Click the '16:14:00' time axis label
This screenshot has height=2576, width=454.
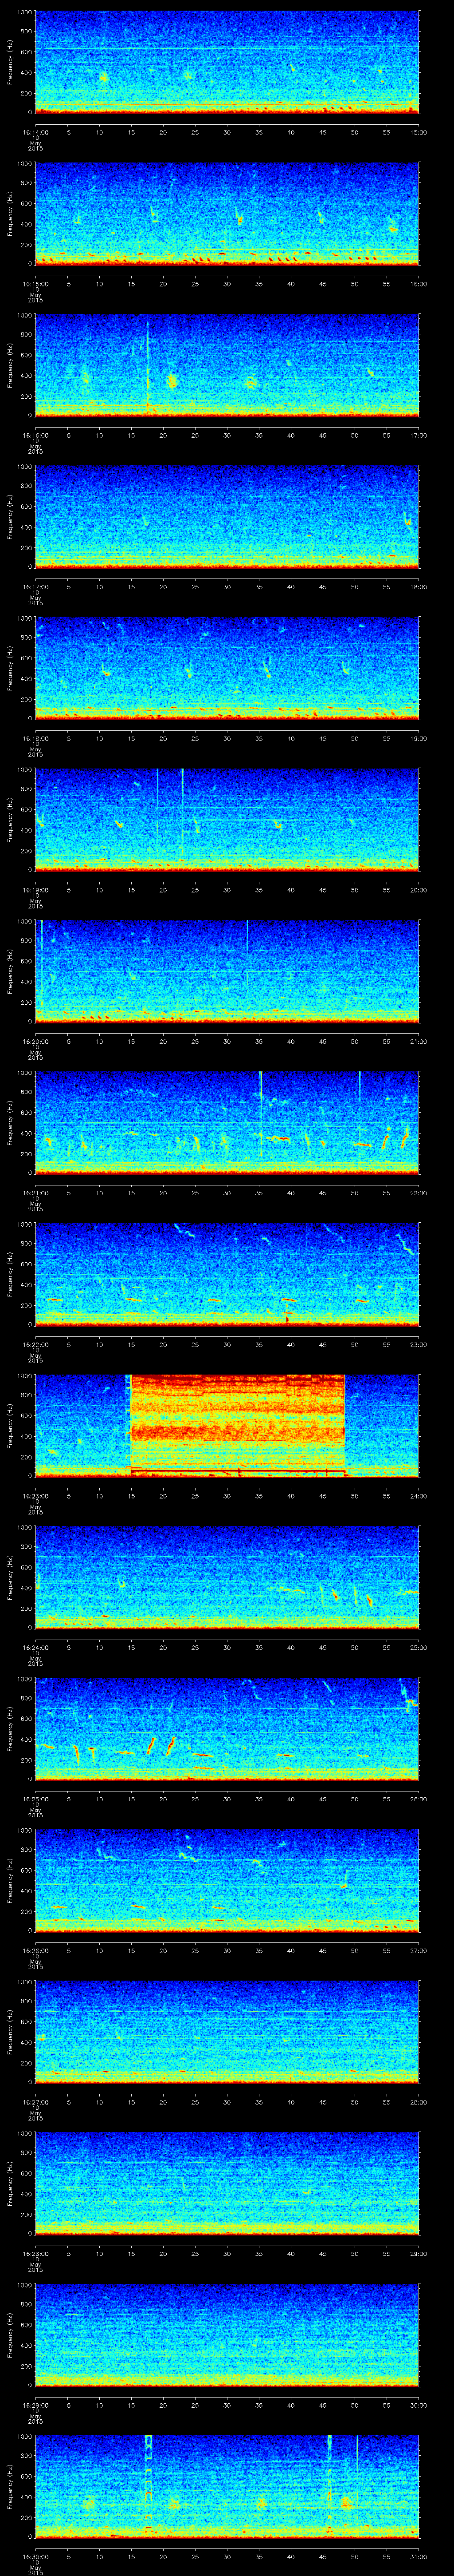tap(35, 132)
